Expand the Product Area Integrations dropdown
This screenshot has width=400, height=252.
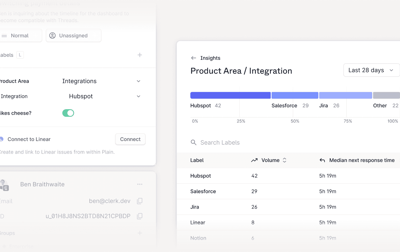(138, 81)
